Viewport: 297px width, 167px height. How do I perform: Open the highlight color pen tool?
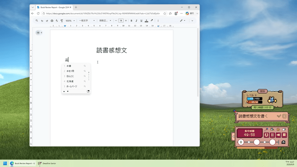click(x=152, y=20)
